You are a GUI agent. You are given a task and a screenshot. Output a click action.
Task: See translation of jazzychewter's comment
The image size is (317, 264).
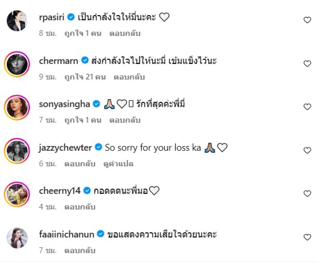[x=118, y=163]
